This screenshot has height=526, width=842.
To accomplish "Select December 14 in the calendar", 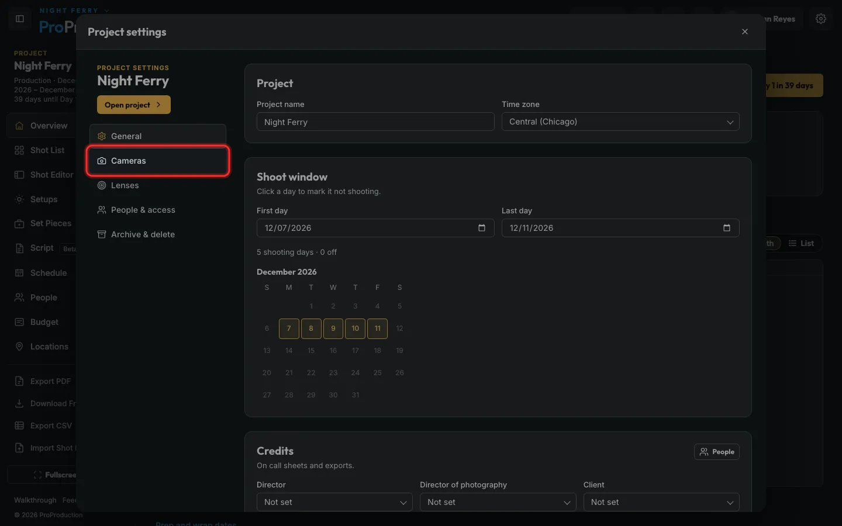I will click(x=289, y=351).
